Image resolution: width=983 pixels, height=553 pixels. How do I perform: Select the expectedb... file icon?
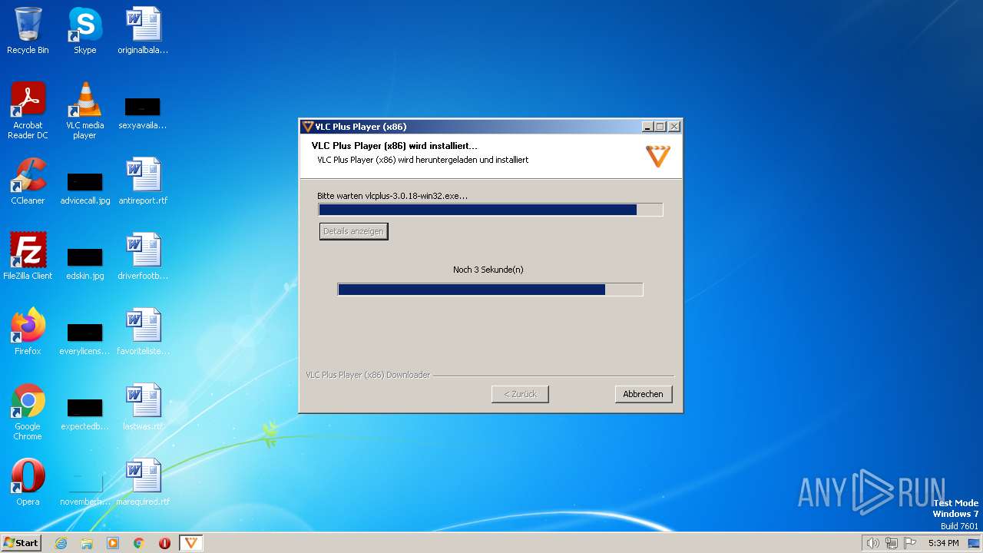[x=84, y=414]
